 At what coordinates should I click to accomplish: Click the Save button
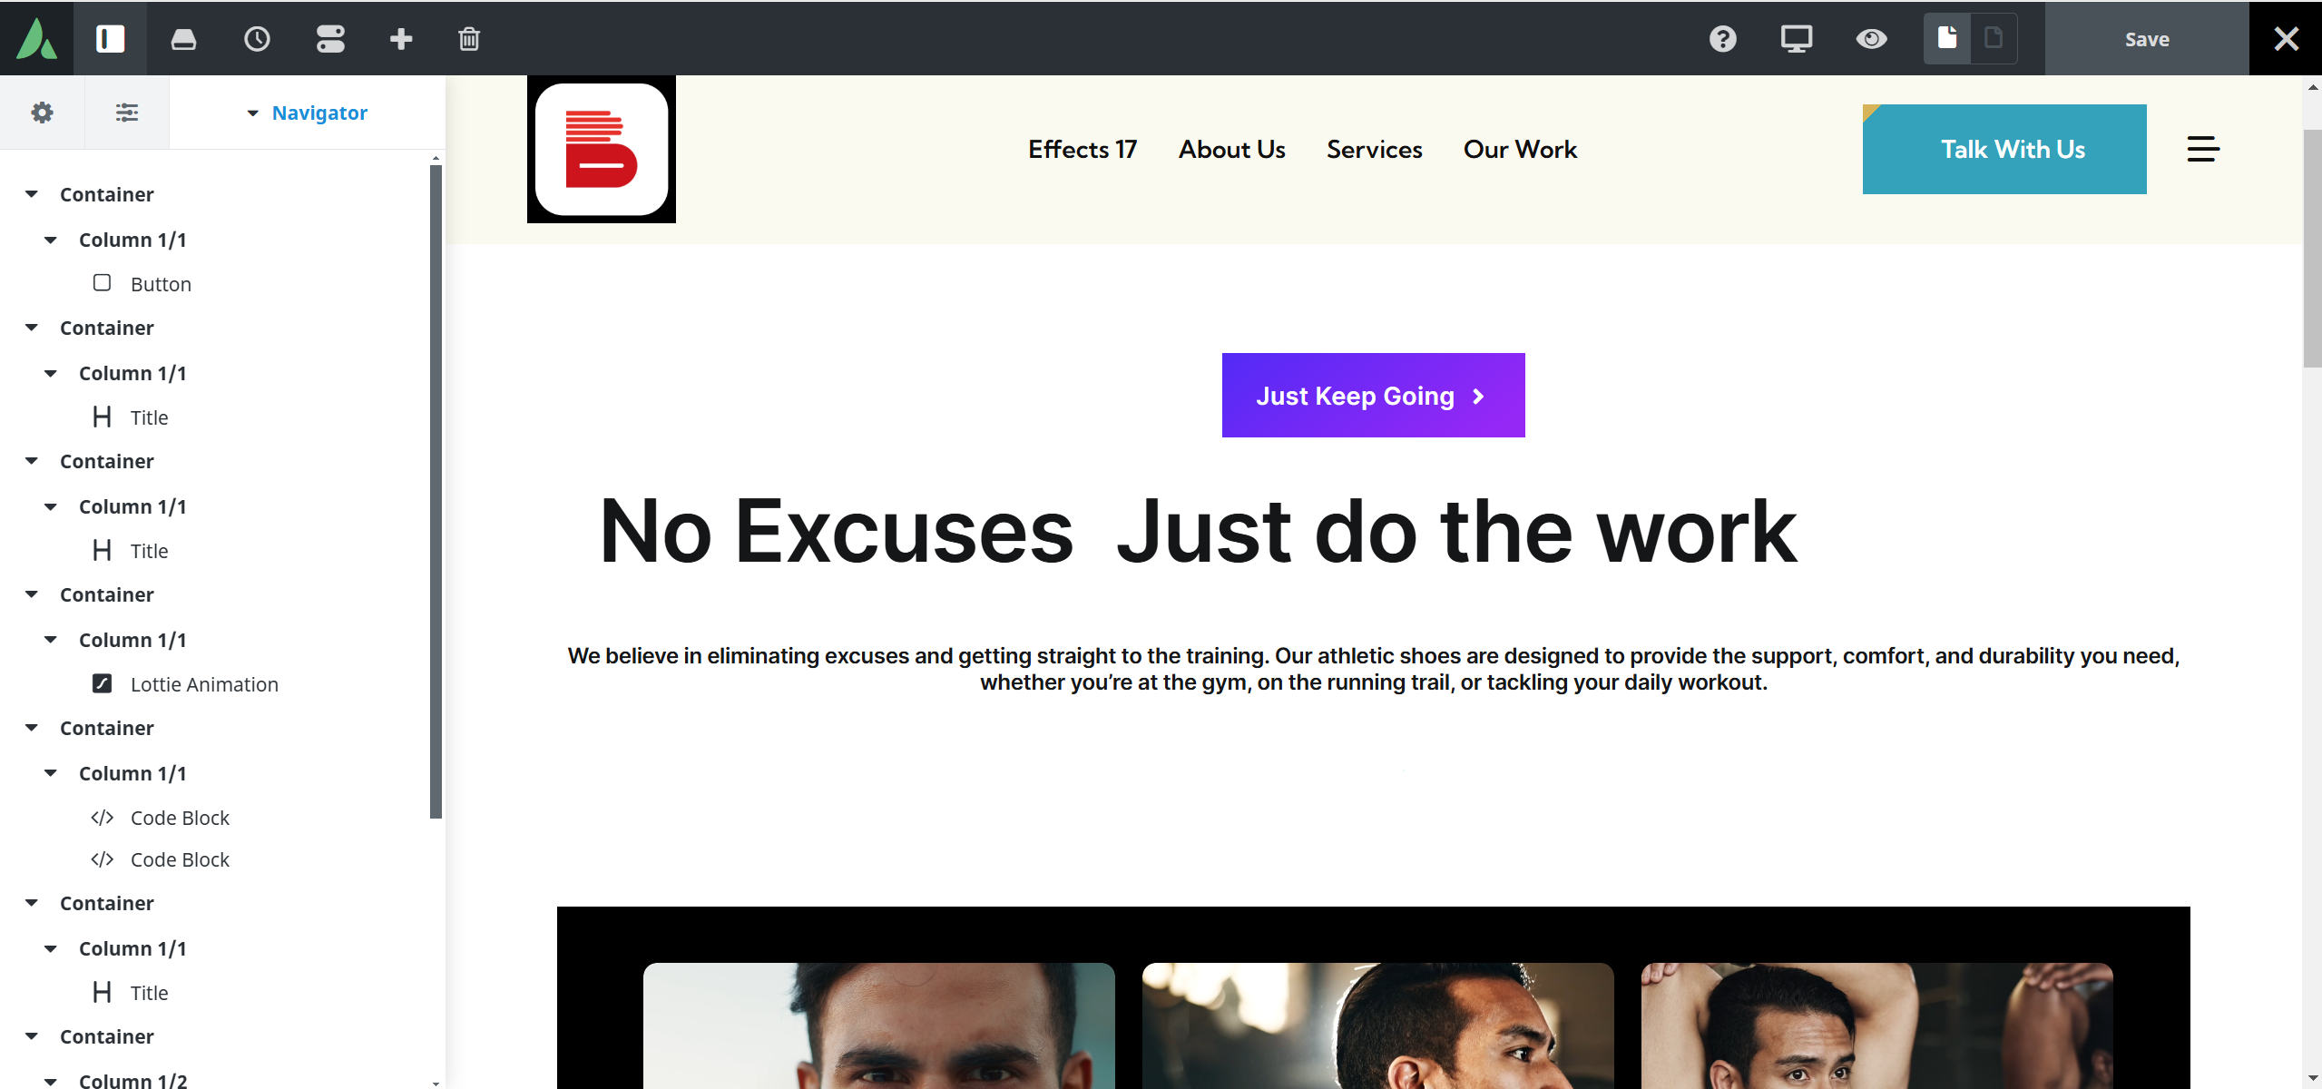point(2146,39)
